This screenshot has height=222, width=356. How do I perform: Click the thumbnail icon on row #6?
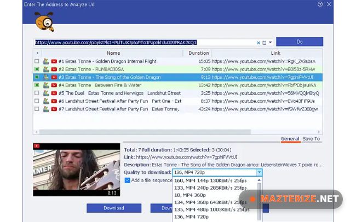tap(46, 101)
